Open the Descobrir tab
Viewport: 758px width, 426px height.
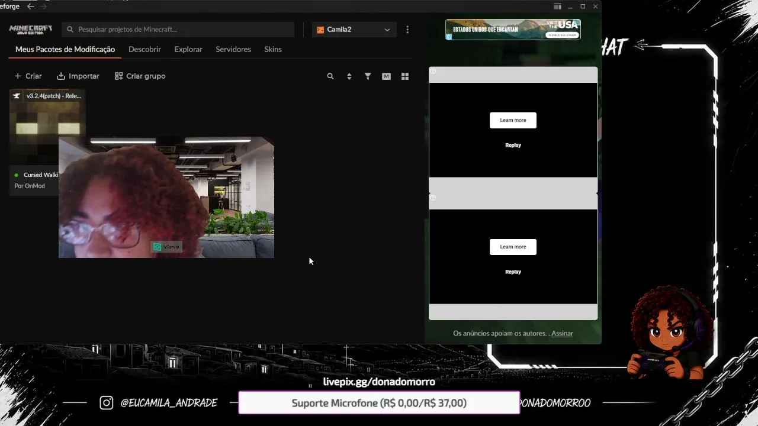pyautogui.click(x=144, y=50)
